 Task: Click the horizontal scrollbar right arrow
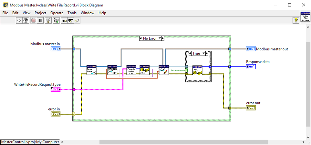click(x=303, y=142)
